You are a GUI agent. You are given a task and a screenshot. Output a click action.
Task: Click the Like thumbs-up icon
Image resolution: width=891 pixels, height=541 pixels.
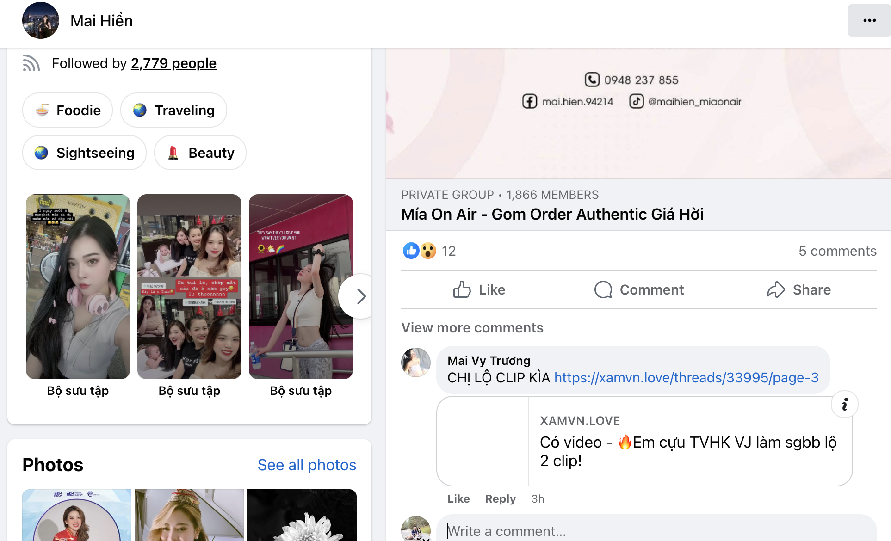[462, 289]
